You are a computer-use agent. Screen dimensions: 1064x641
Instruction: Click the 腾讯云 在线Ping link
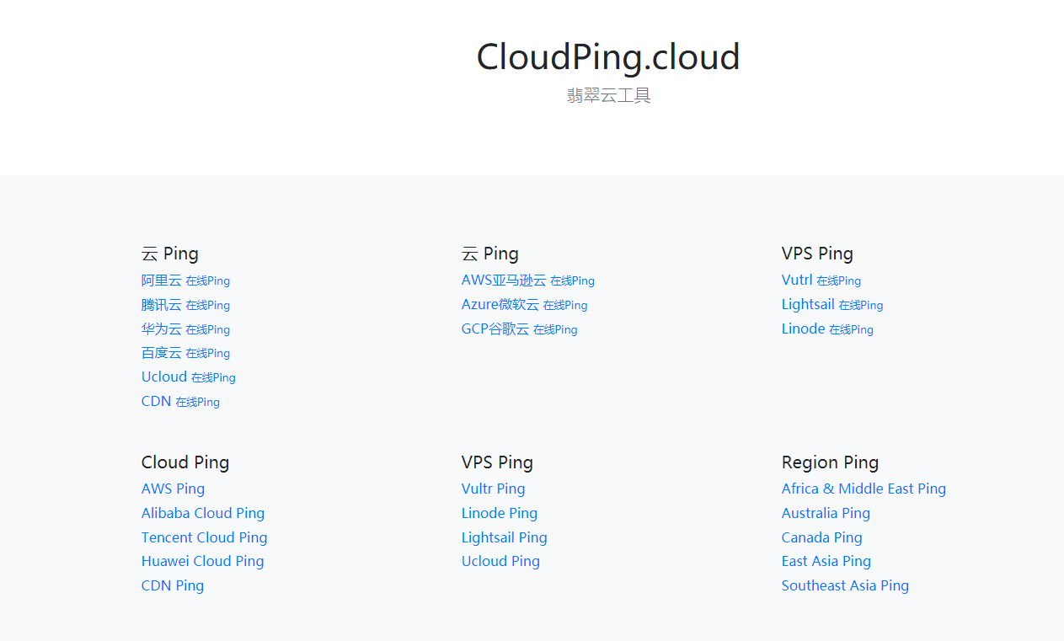tap(185, 305)
